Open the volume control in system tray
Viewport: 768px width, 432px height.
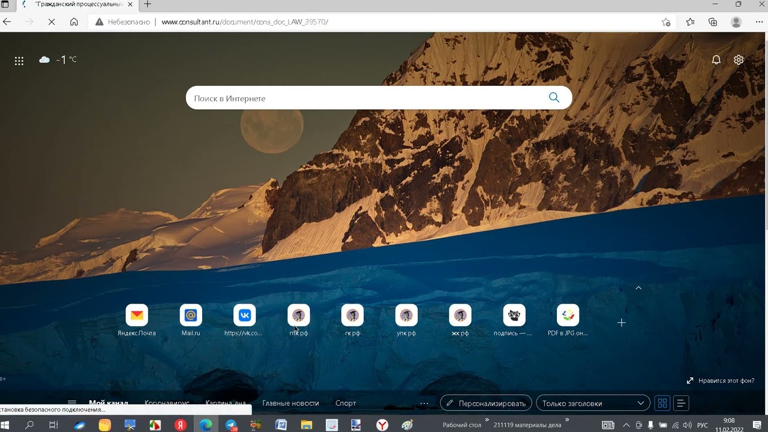pos(687,425)
